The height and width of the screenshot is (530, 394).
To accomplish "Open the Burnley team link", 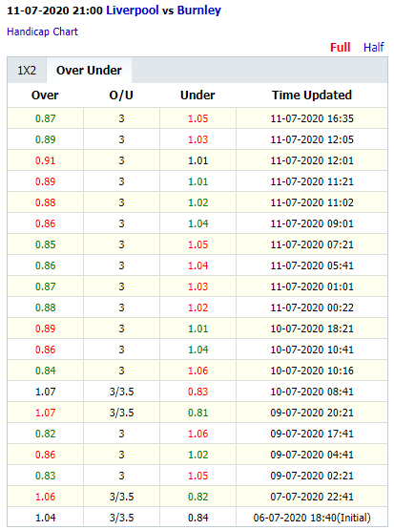I will click(x=199, y=11).
